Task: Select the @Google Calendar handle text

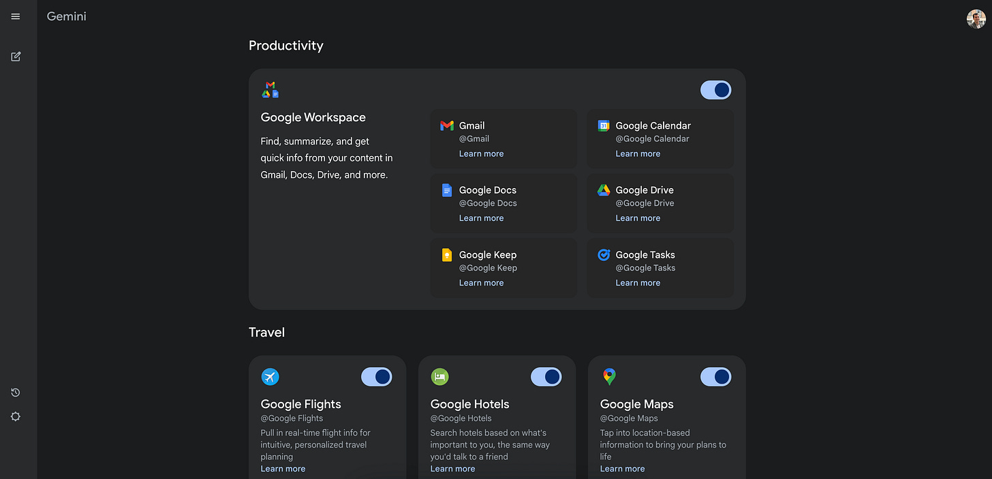Action: tap(653, 139)
